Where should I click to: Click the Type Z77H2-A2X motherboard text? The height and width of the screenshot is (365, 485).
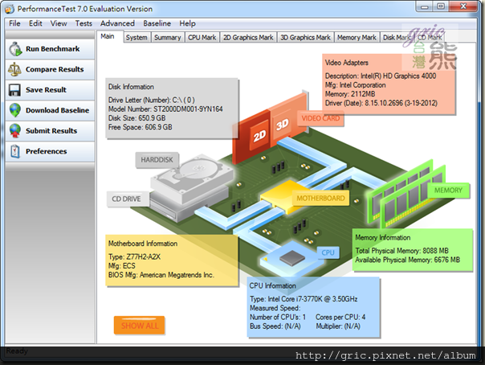[134, 257]
